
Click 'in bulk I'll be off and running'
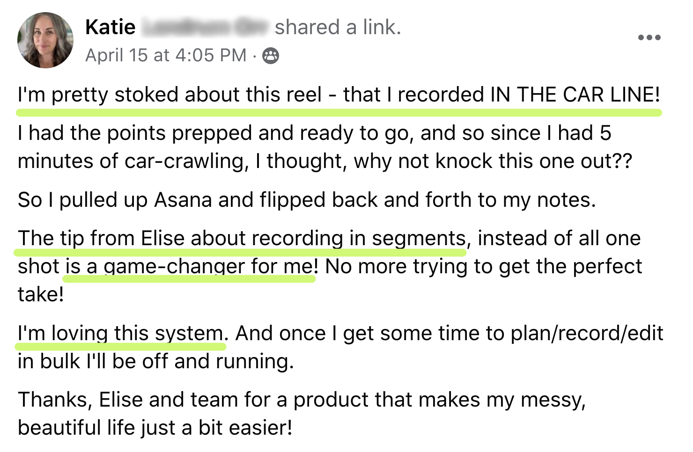(155, 361)
